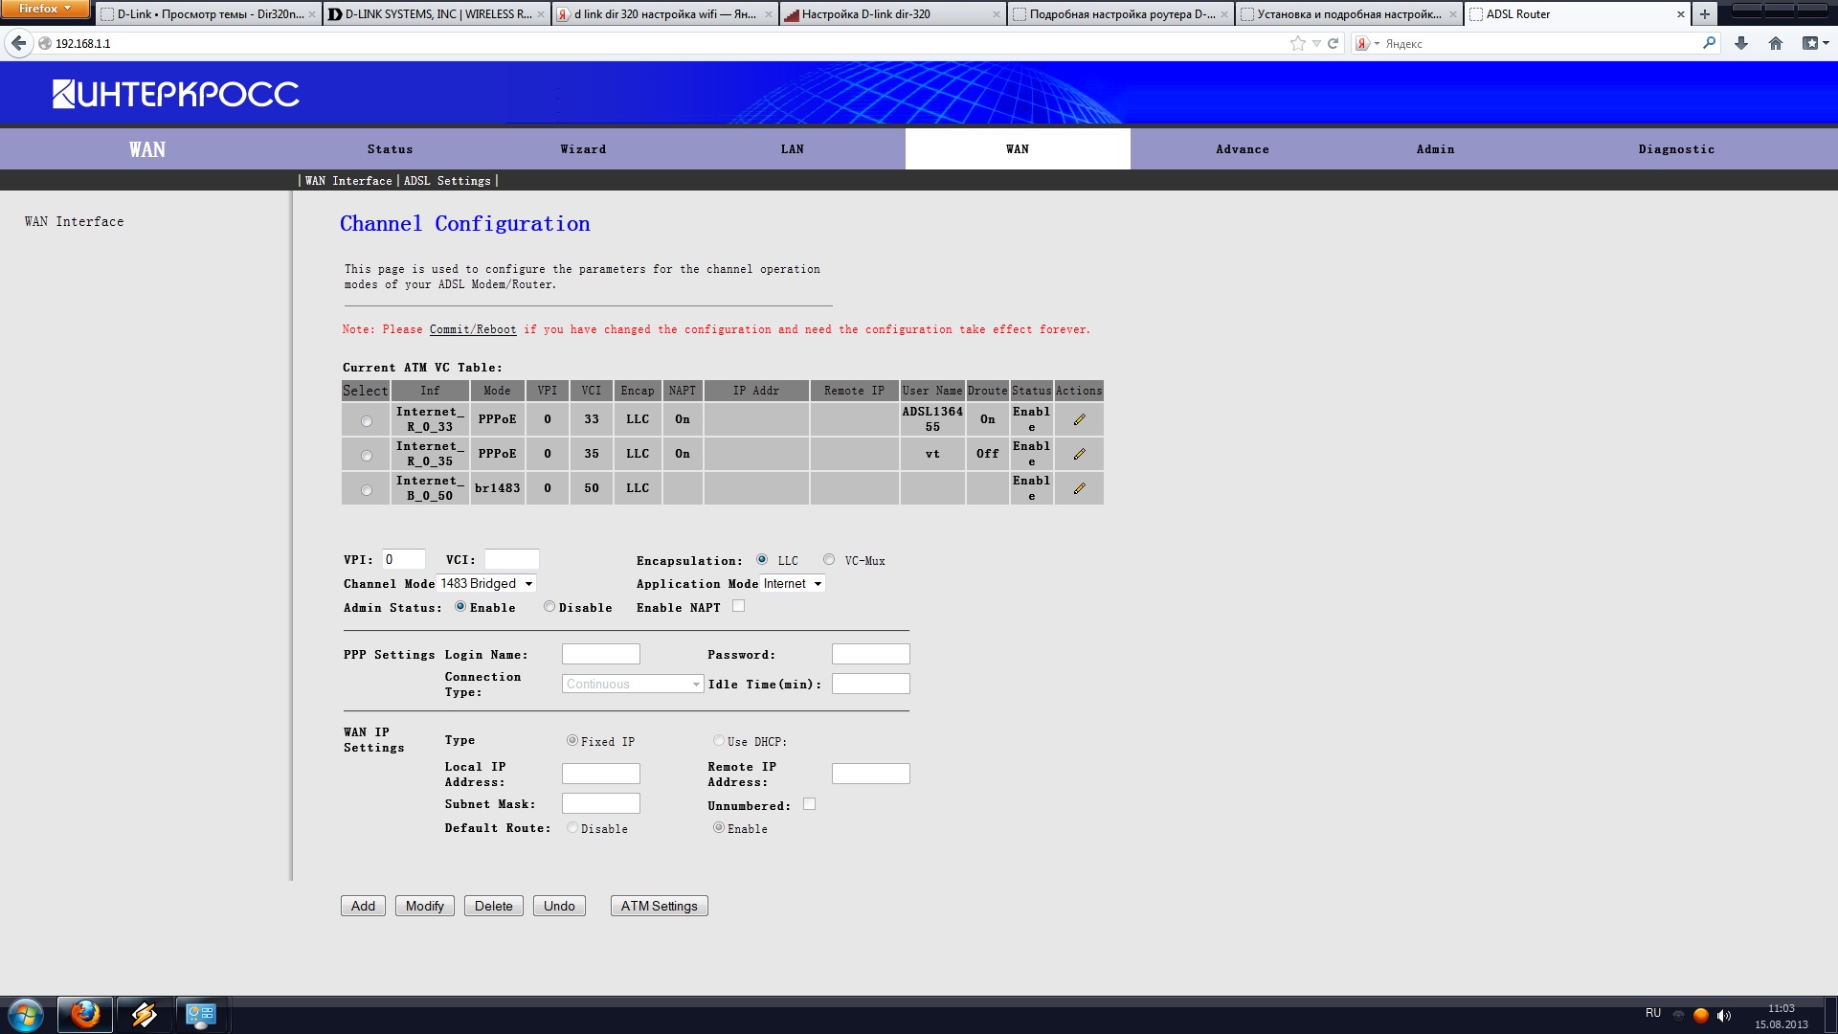Click into the VCI input field

click(511, 559)
